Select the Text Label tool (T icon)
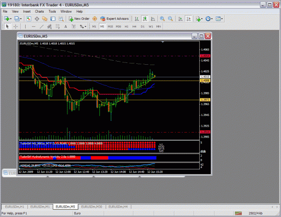The width and height of the screenshot is (281, 217). coord(74,27)
